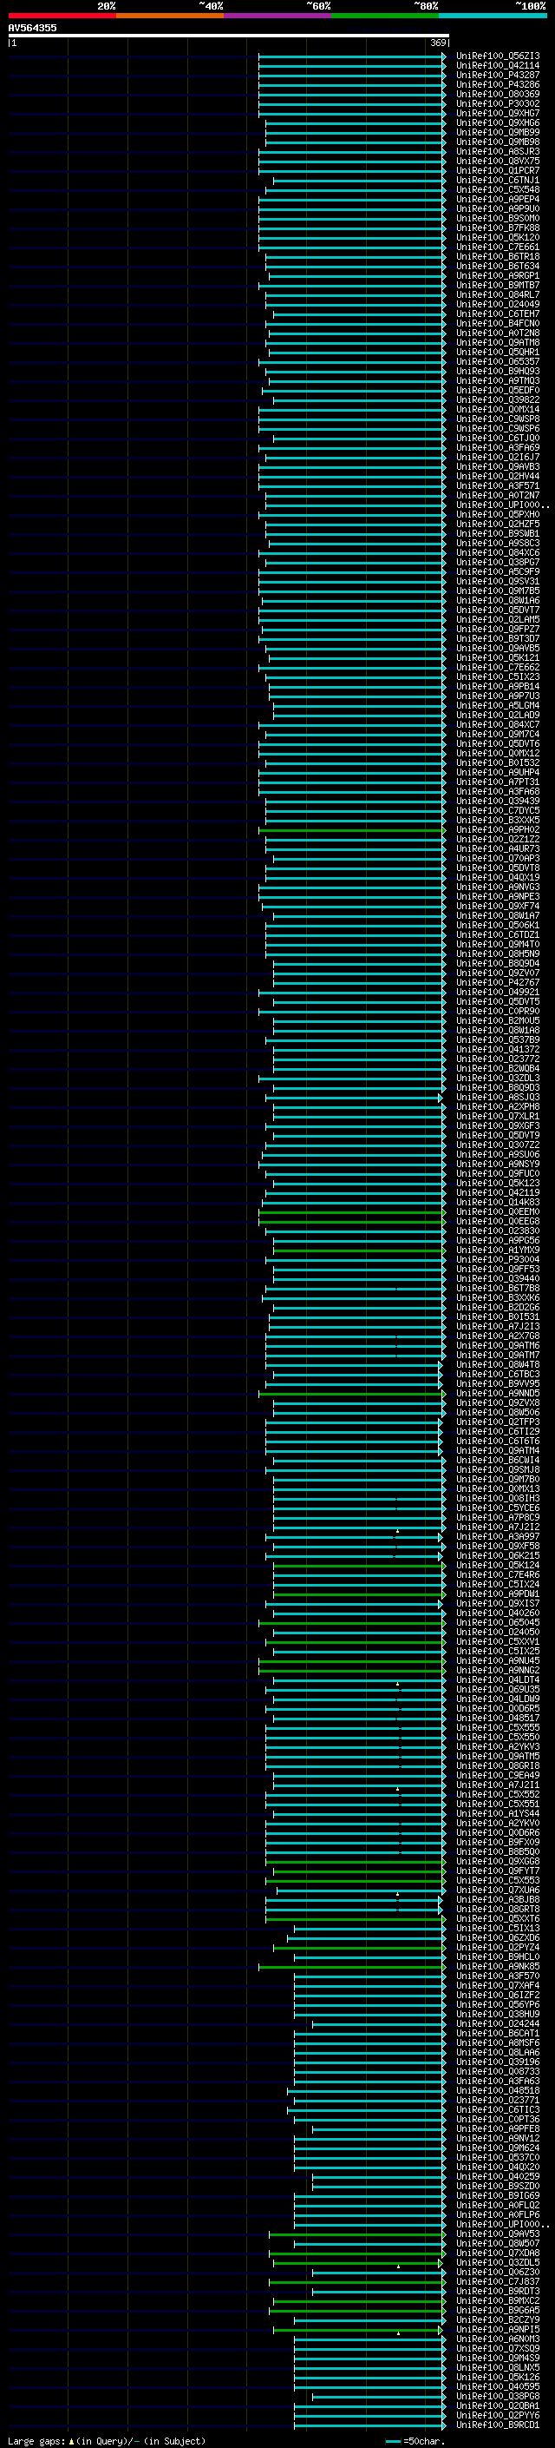
Task: Select the UniRef100_Q8W4T8 label
Action: (498, 1364)
